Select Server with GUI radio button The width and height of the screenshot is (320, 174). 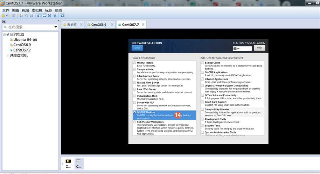point(134,103)
